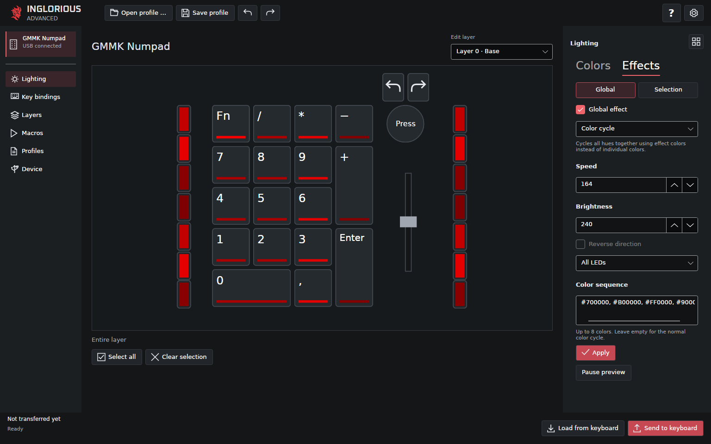Click Open profile button
This screenshot has height=444, width=711.
[x=138, y=13]
